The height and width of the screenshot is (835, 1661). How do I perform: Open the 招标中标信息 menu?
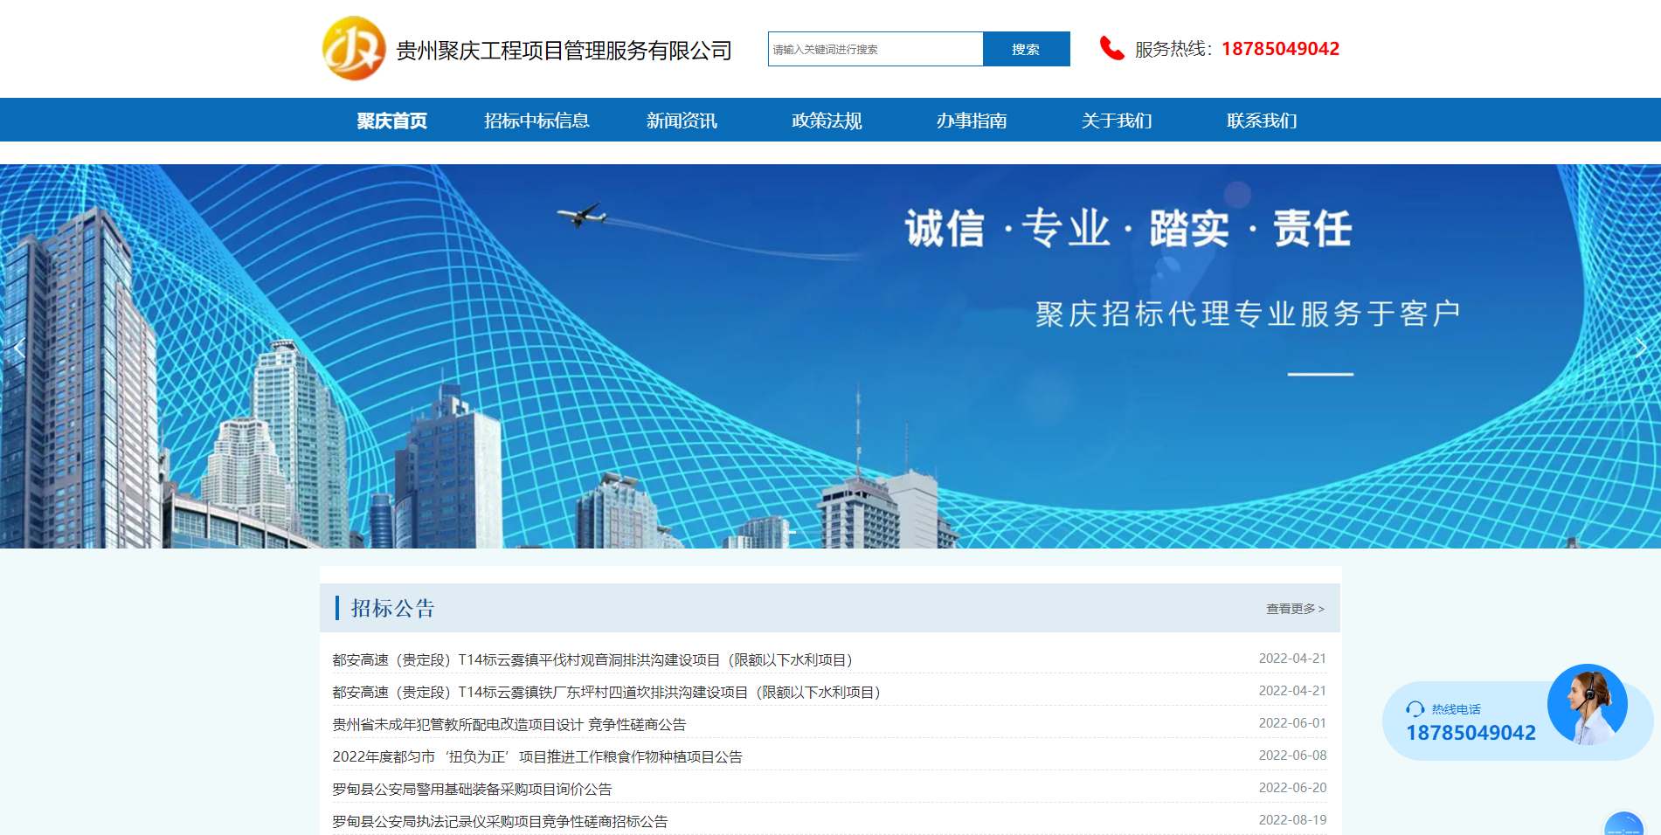pyautogui.click(x=536, y=121)
